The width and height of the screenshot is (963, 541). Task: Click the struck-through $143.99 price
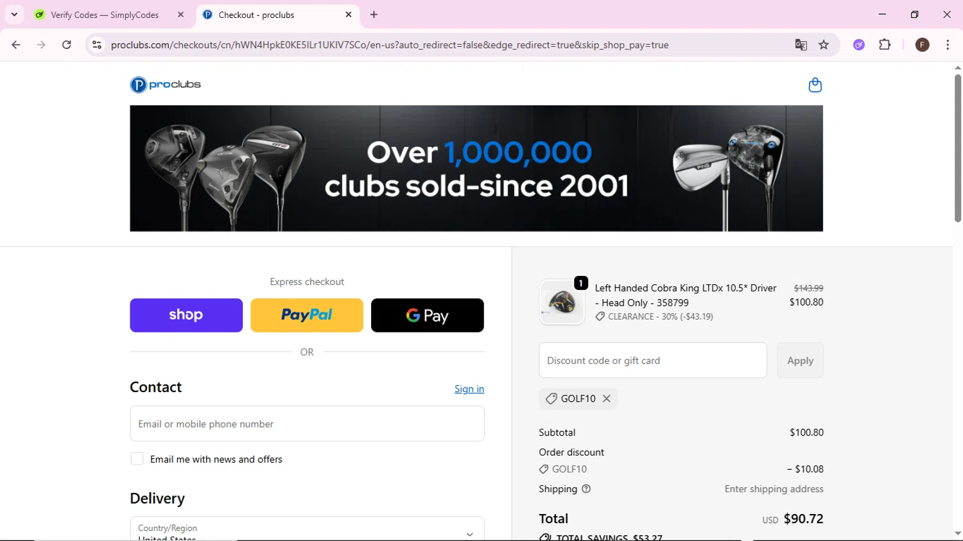click(808, 288)
